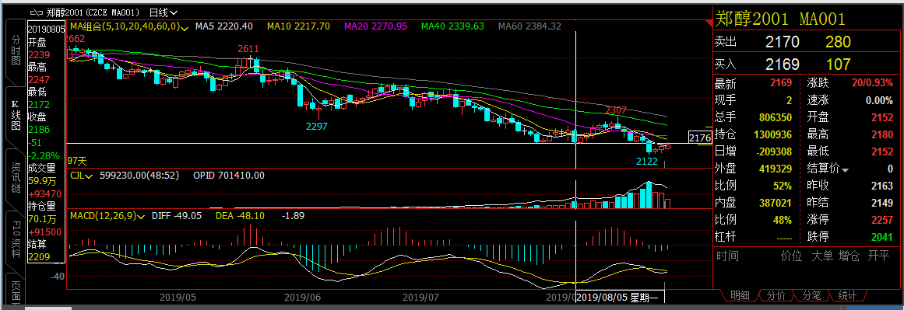The width and height of the screenshot is (904, 310).
Task: Open the 统计 bottom tab
Action: pos(847,295)
